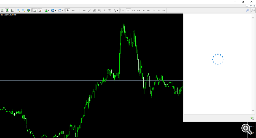Switch timeframe to M1

123,11
